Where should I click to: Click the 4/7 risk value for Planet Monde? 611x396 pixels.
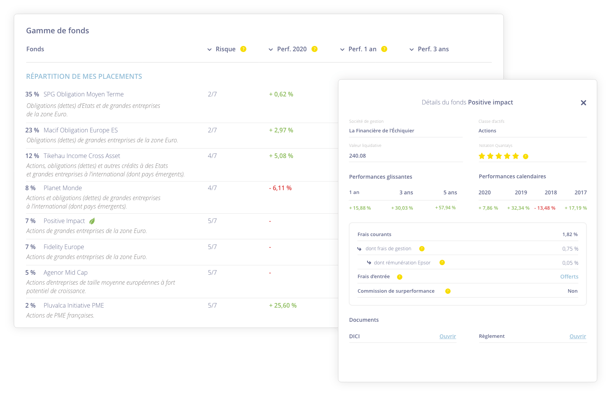coord(212,188)
